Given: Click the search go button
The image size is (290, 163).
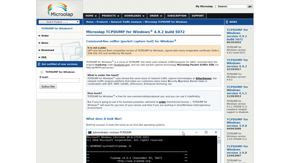Looking at the screenshot, I should (x=250, y=6).
